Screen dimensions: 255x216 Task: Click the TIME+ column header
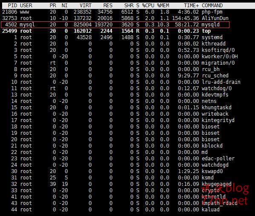[x=191, y=6]
